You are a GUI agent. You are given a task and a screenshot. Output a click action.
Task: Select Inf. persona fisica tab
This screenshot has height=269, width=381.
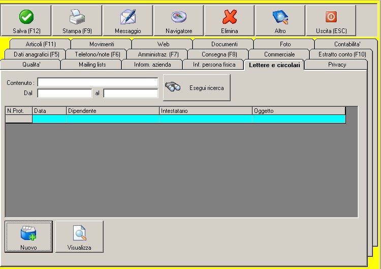tap(214, 65)
